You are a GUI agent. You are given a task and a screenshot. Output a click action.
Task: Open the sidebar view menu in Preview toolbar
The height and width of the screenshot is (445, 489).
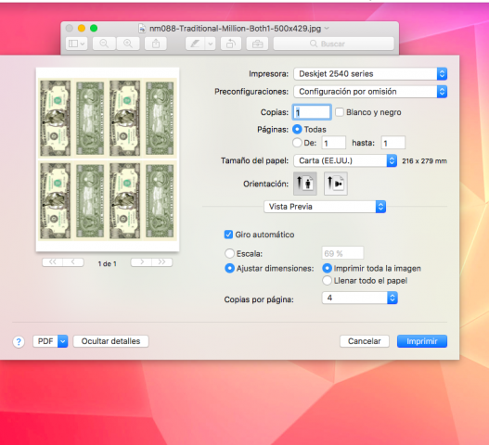point(76,44)
